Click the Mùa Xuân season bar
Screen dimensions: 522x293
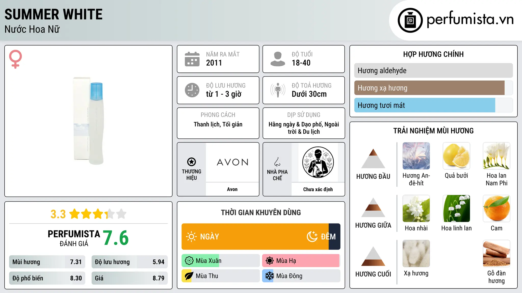221,261
